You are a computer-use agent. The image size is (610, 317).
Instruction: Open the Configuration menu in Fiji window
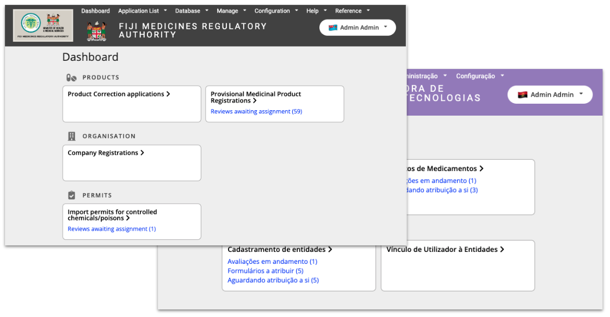(x=276, y=11)
